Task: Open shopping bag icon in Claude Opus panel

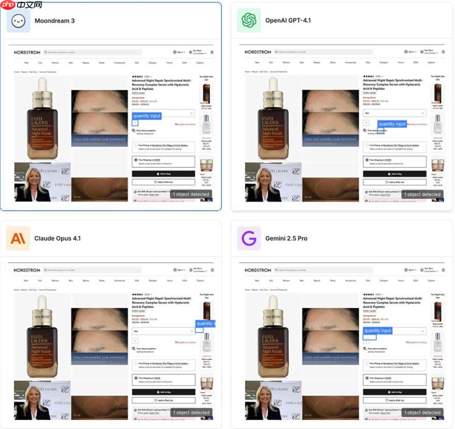Action: tap(212, 270)
